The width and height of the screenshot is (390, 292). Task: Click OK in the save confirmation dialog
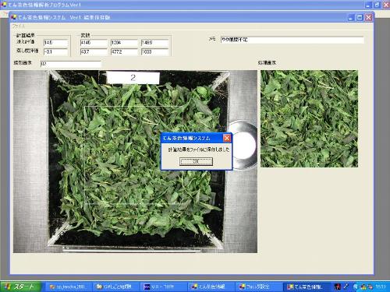(x=196, y=161)
